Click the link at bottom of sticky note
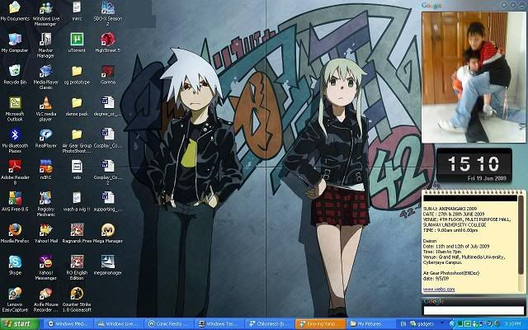 (x=439, y=290)
